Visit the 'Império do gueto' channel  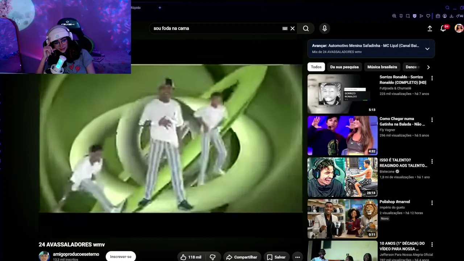click(392, 207)
